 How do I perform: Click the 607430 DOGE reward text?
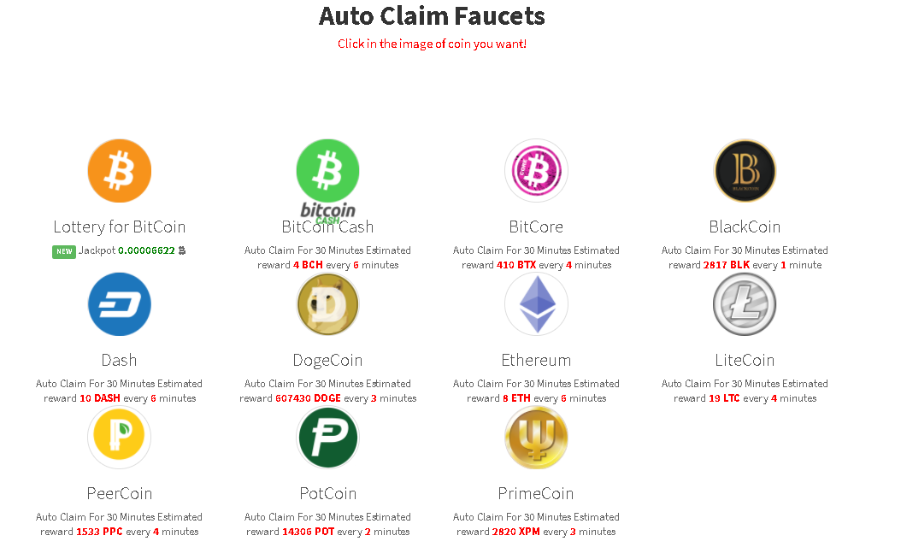(308, 398)
